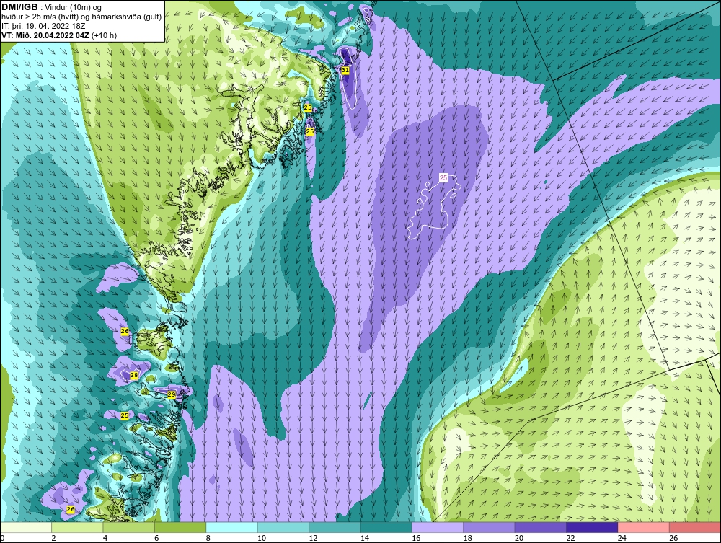Click the legend scale number 24
Image resolution: width=721 pixels, height=543 pixels.
pos(622,538)
